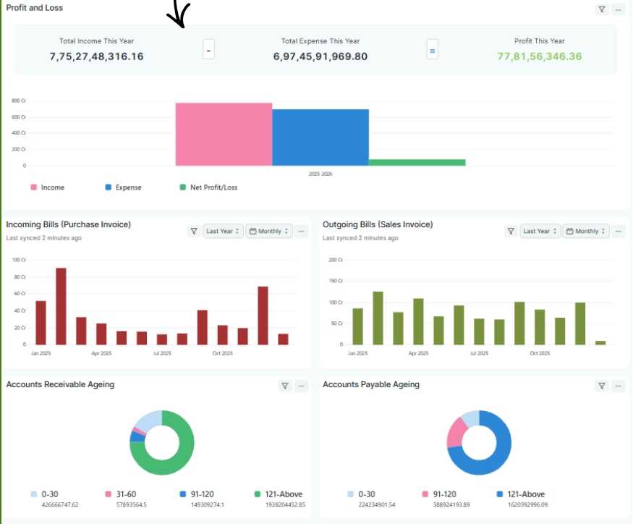Open the Profit and Loss filter icon

pos(601,9)
